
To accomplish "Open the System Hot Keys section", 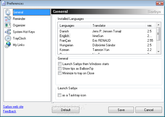I will (24, 32).
